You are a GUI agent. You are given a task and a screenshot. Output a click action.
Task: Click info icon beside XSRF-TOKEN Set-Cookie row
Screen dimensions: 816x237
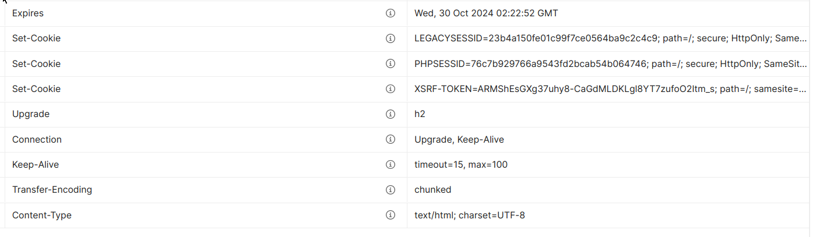pyautogui.click(x=391, y=89)
